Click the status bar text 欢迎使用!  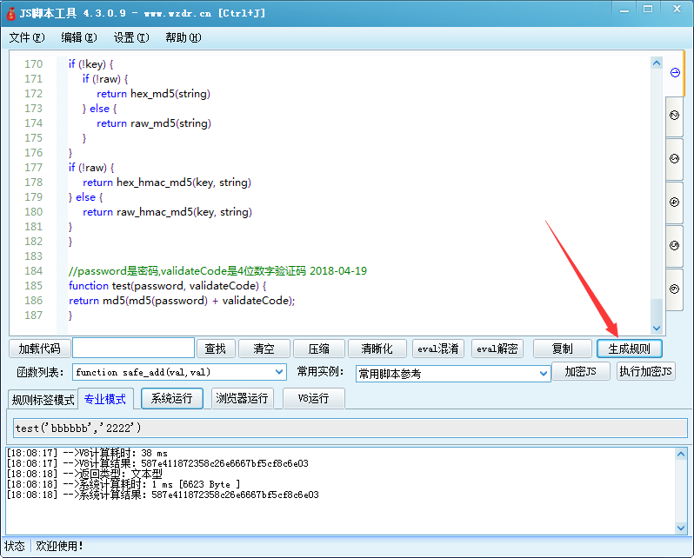(x=59, y=546)
